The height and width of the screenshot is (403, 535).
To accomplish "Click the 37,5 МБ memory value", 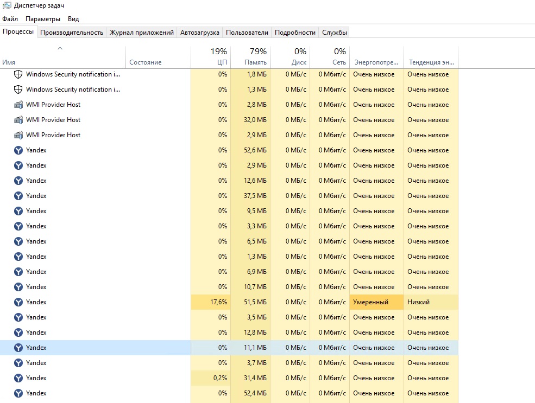I will pyautogui.click(x=255, y=196).
